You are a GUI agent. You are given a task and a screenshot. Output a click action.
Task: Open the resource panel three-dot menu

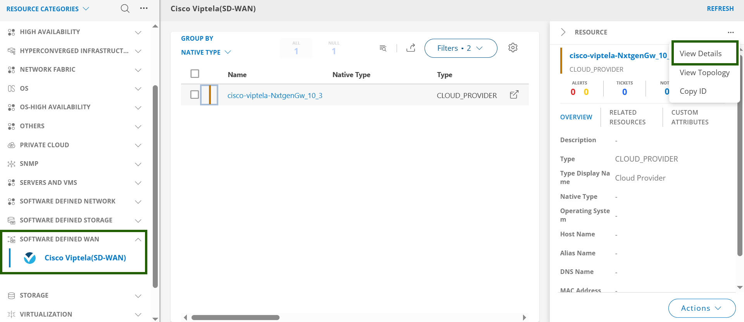click(x=730, y=32)
